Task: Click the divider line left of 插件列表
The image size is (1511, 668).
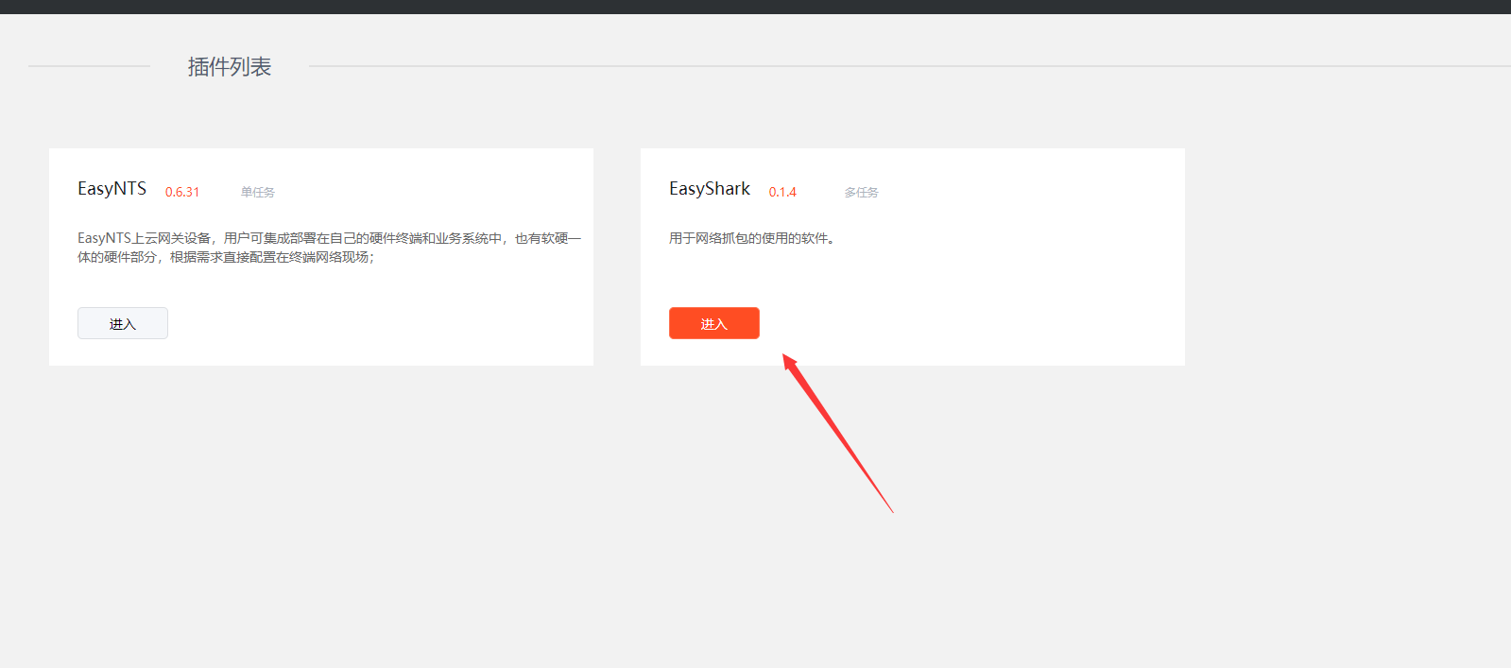Action: tap(89, 66)
